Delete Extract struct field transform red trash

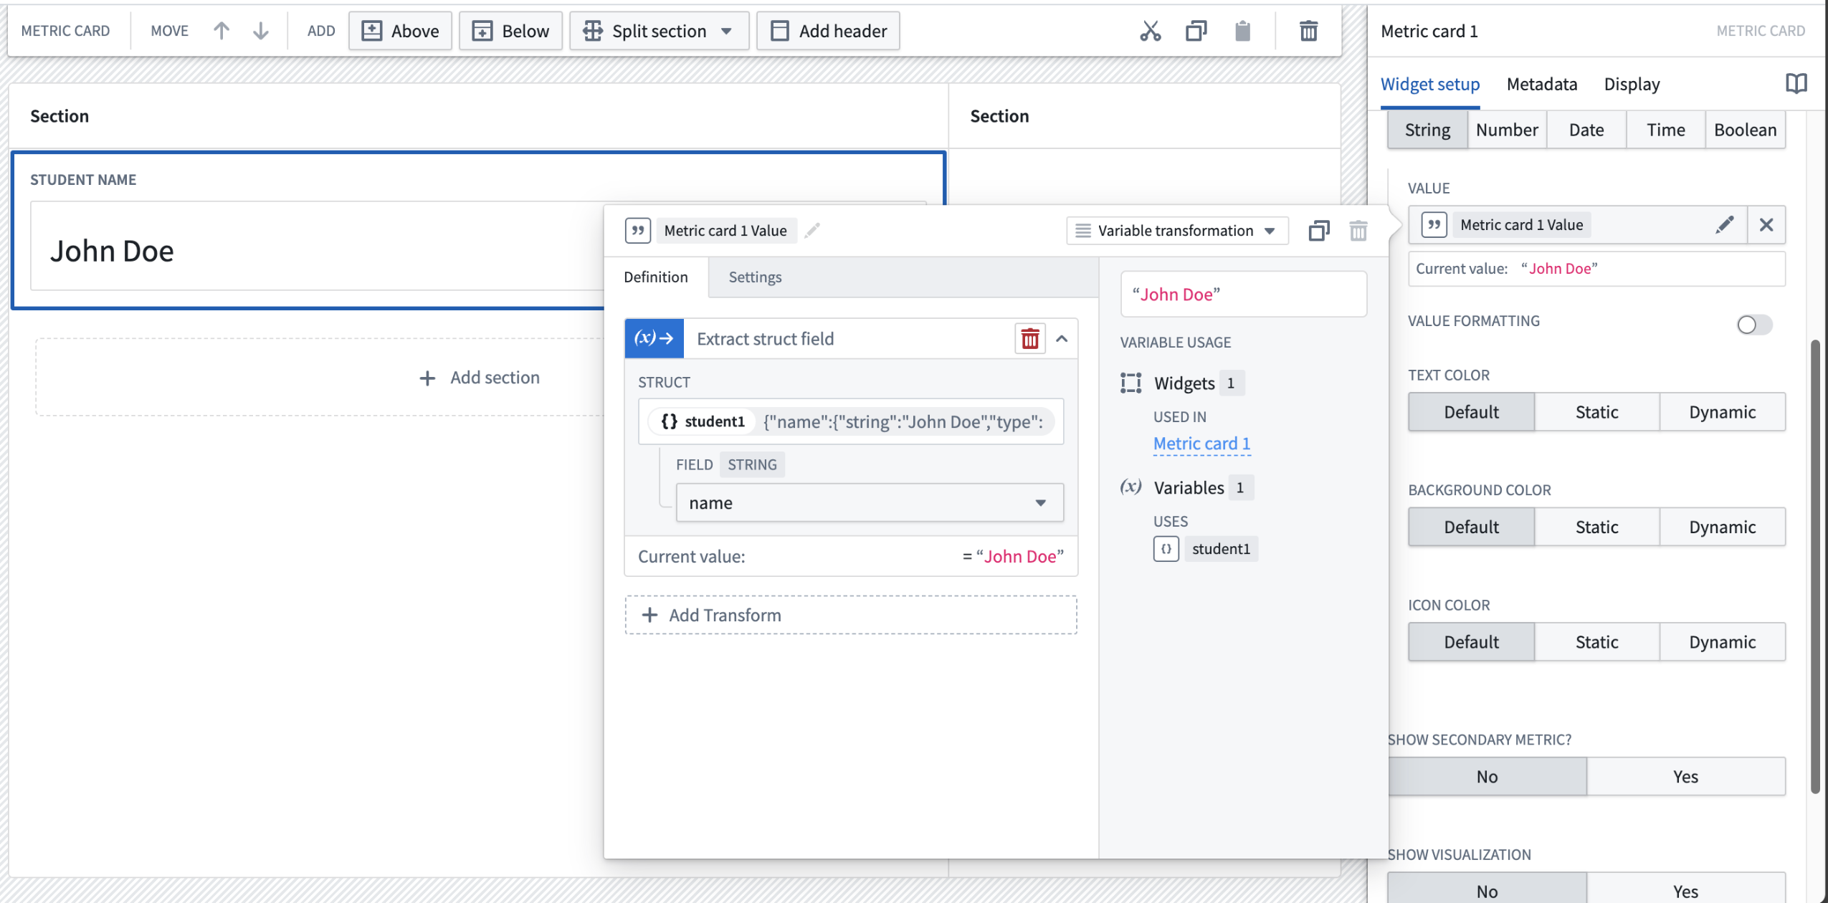(1030, 339)
